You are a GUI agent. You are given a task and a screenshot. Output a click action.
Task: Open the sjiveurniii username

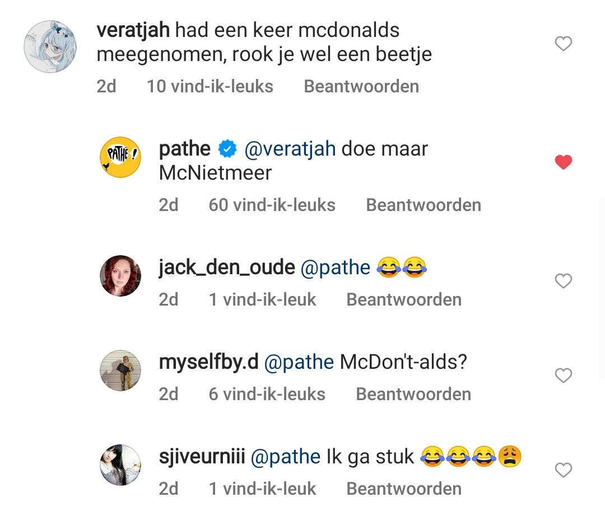click(202, 457)
